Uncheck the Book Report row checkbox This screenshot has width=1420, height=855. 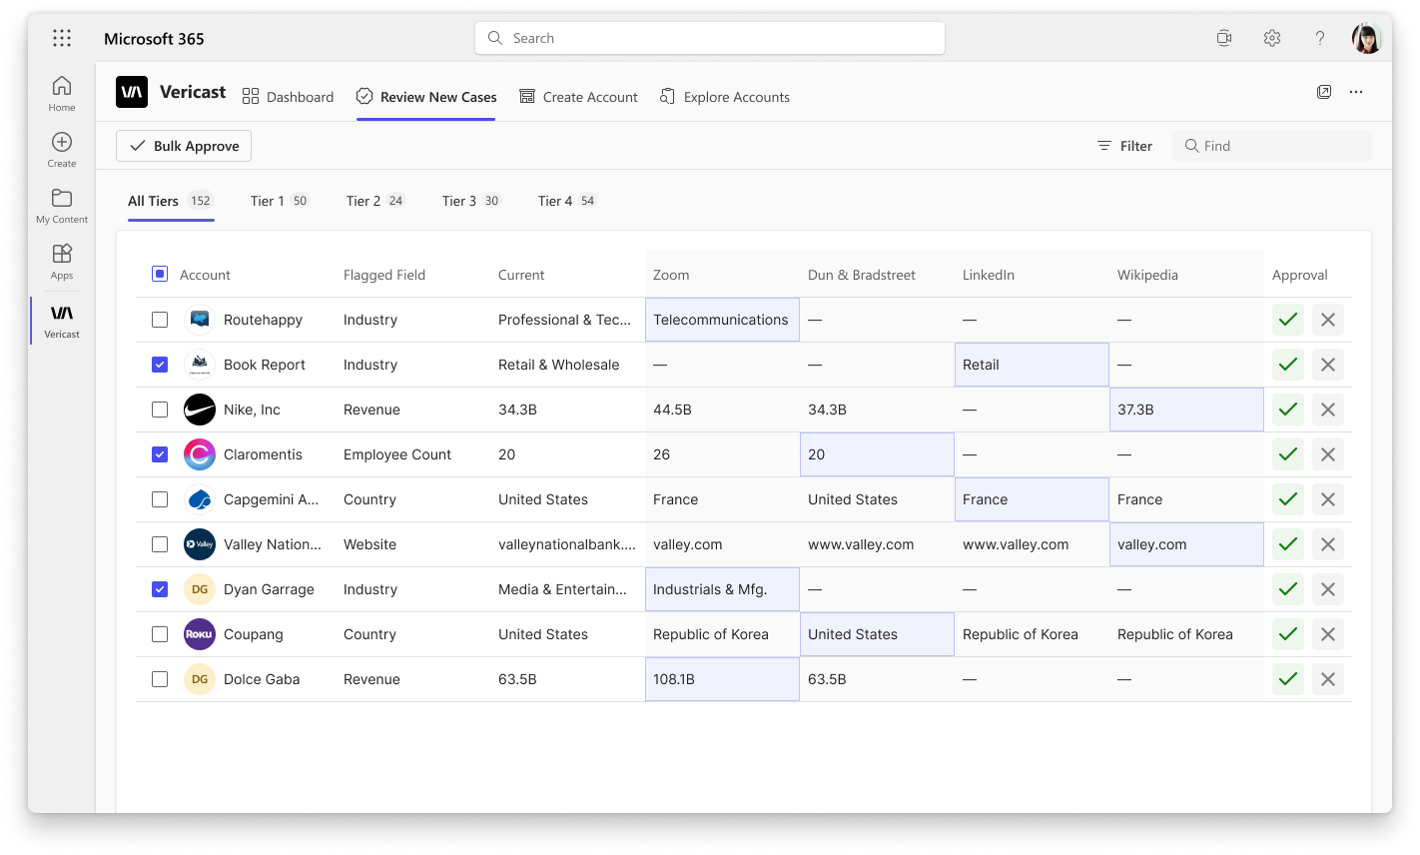[160, 365]
